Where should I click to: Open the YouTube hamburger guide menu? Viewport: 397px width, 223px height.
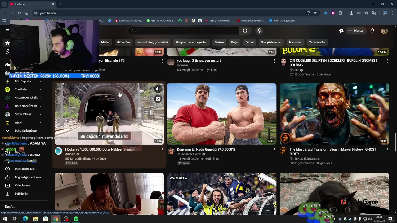tap(7, 31)
